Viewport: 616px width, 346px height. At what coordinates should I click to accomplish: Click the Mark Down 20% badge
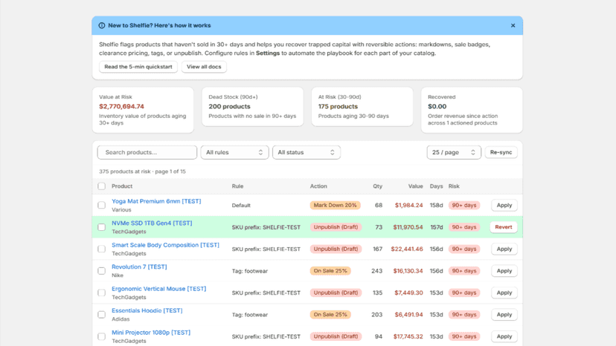[335, 205]
